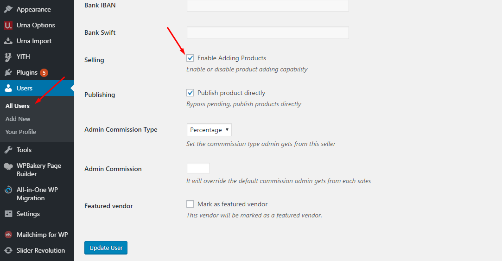The image size is (502, 261).
Task: Click the Featured vendor row label
Action: [108, 206]
